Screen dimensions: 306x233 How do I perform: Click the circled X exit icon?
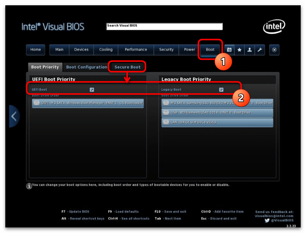pos(275,50)
